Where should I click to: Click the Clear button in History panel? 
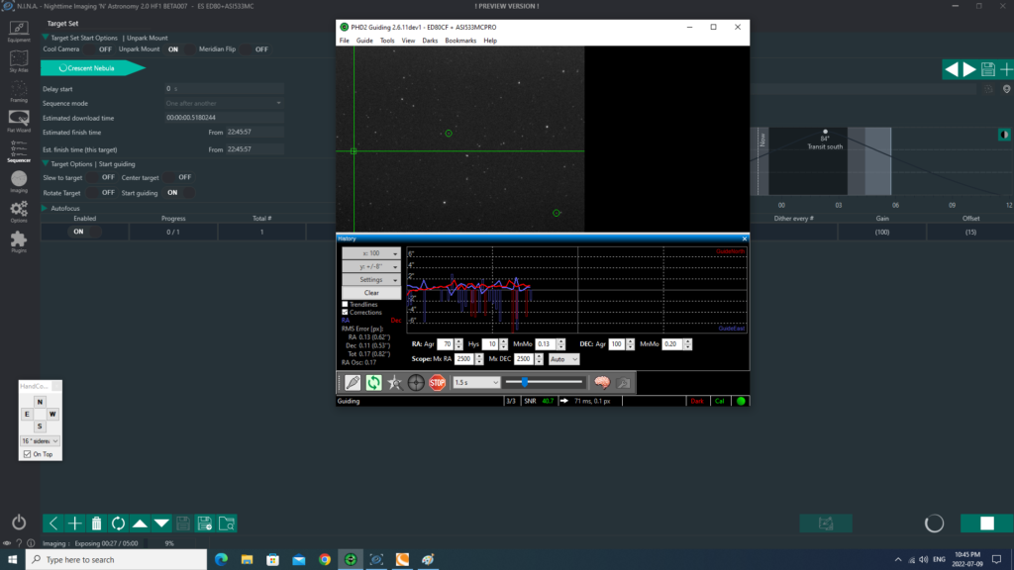(371, 293)
